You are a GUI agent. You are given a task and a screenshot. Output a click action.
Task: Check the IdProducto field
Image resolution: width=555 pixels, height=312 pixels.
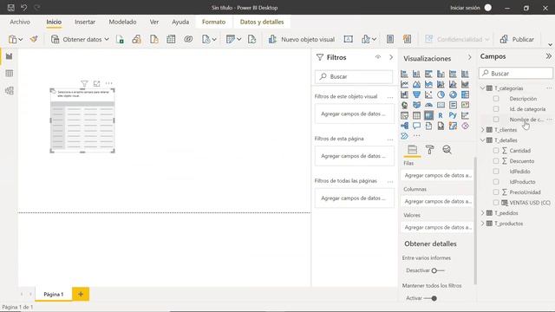click(496, 182)
